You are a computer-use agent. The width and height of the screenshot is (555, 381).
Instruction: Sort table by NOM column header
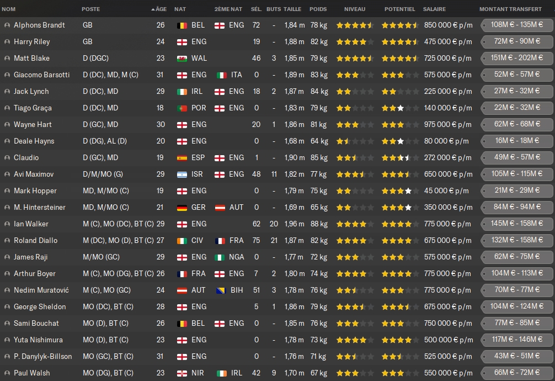(x=8, y=9)
